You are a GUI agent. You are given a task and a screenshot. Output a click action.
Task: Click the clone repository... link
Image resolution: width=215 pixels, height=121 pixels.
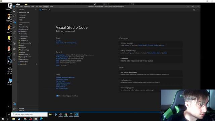[x=72, y=43]
